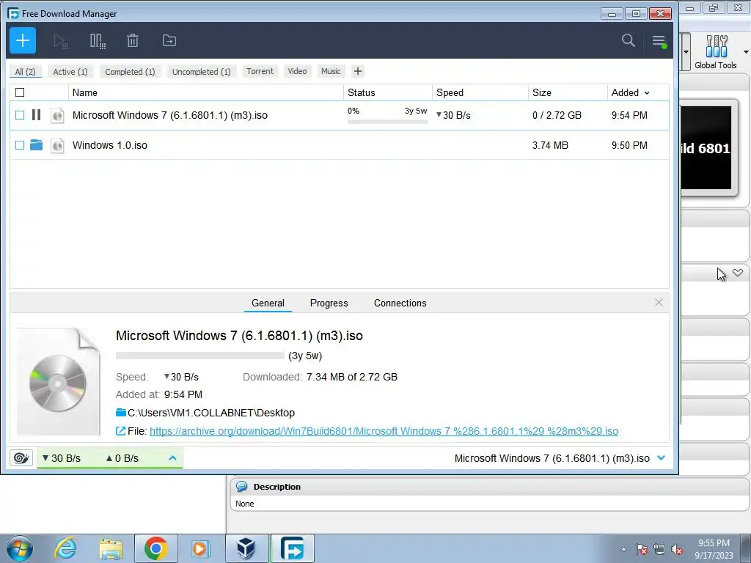
Task: Collapse details with bottom-right blue chevron
Action: (662, 458)
